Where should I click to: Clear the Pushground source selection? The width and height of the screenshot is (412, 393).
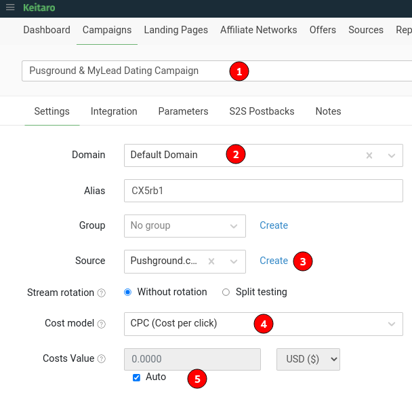211,261
